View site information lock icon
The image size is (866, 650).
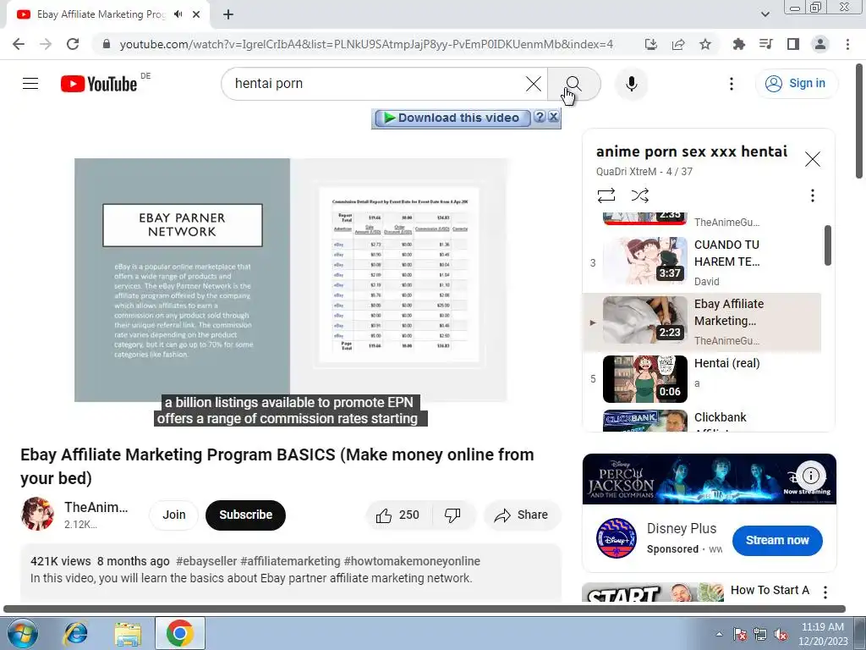pyautogui.click(x=107, y=44)
